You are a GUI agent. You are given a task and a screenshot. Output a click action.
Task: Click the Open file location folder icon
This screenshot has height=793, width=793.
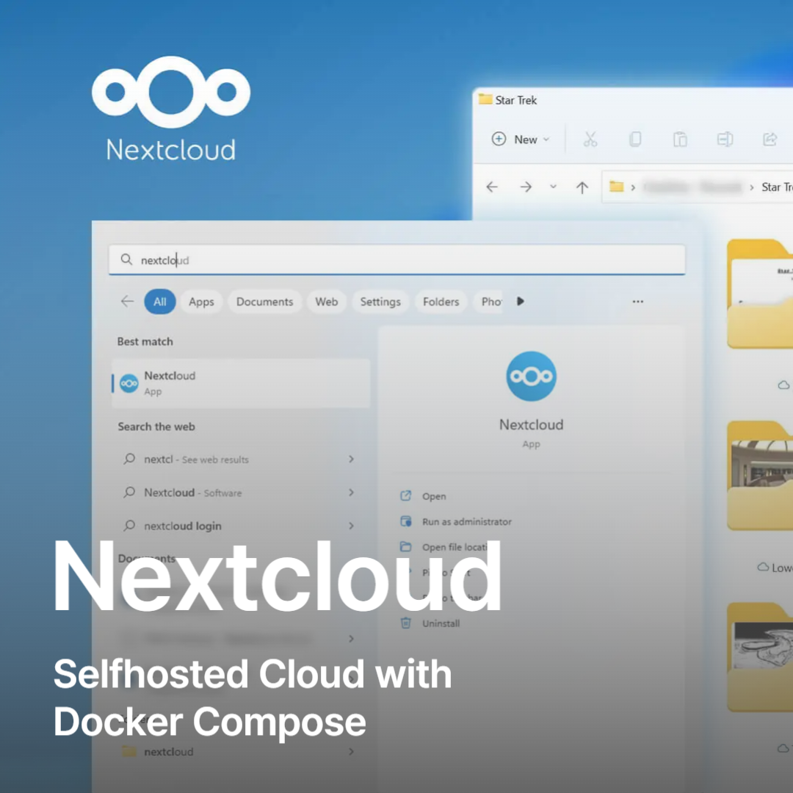click(x=405, y=546)
